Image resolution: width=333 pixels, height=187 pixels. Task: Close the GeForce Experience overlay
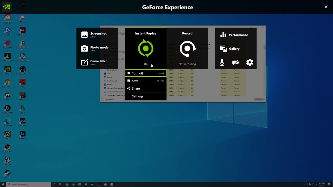[x=326, y=7]
